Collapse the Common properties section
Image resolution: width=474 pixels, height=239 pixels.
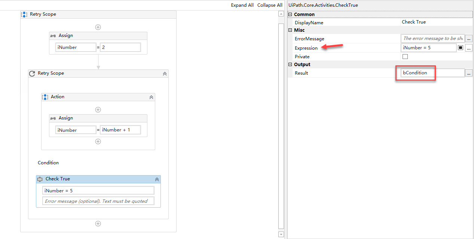[x=290, y=14]
